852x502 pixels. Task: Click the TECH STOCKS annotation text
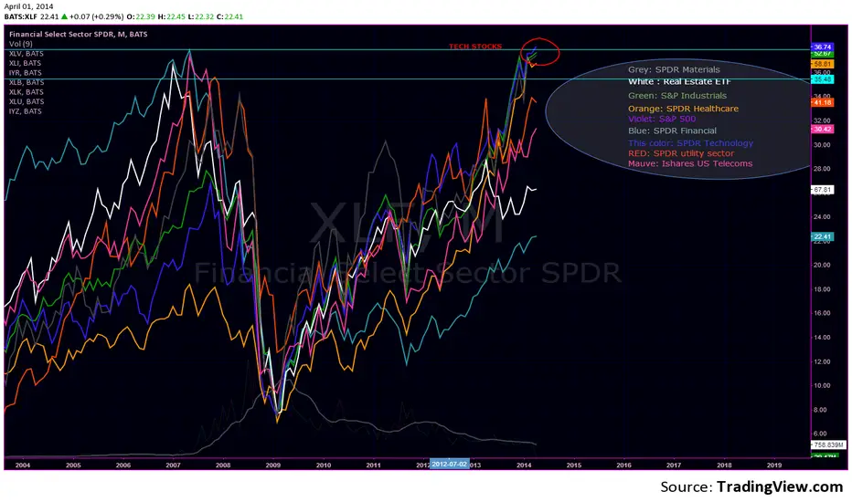pos(475,47)
